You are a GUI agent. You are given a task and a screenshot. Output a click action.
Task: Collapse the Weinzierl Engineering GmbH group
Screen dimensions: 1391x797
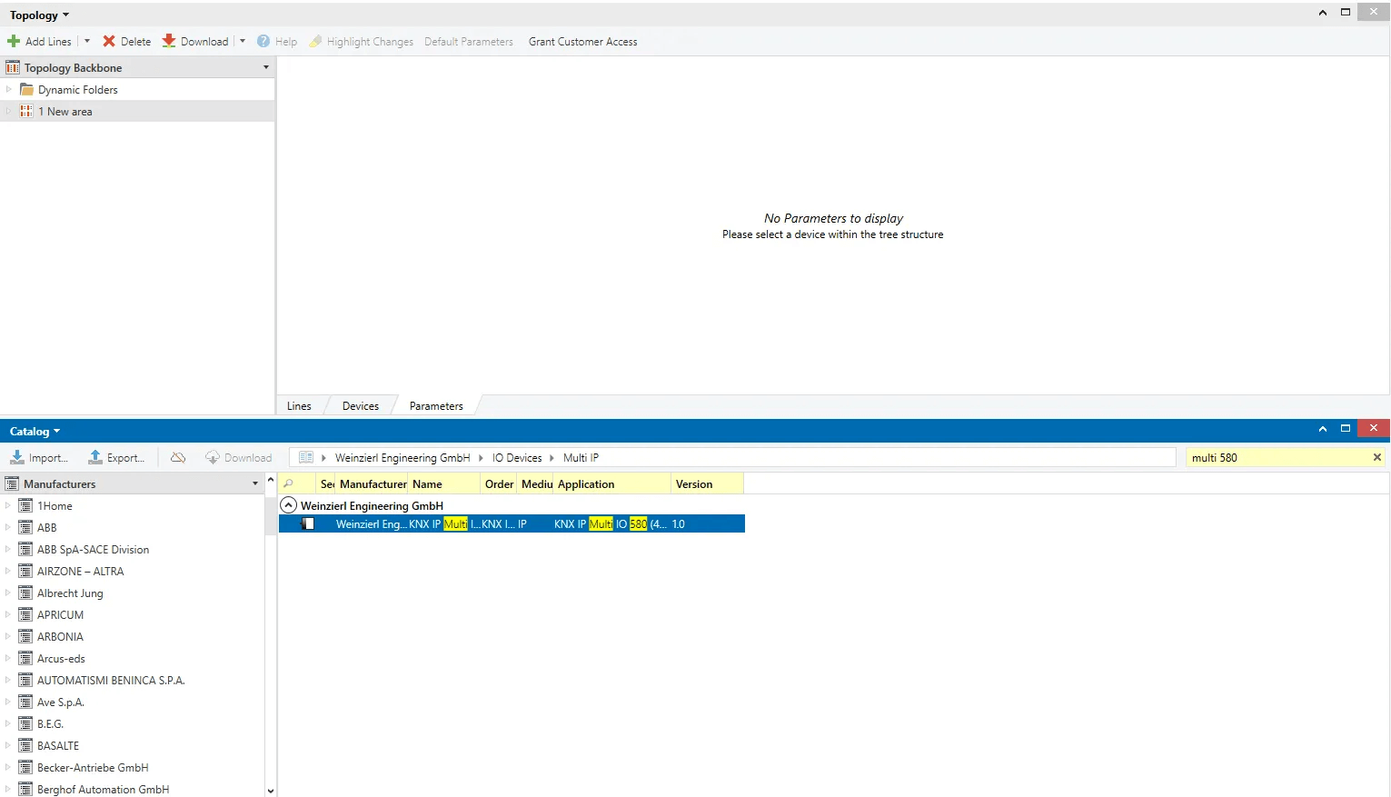point(289,505)
